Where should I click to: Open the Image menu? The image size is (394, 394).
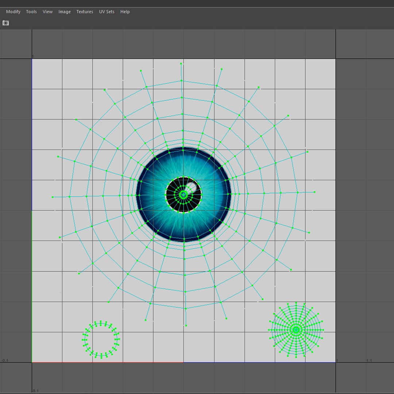(65, 12)
